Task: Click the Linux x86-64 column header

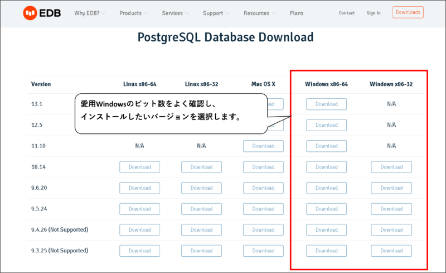Action: (140, 84)
